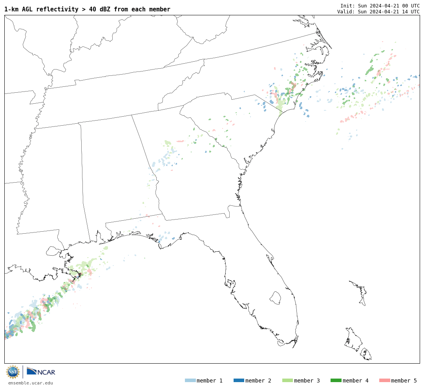The height and width of the screenshot is (388, 424).
Task: Select the 'member 2' legend label
Action: [x=258, y=381]
